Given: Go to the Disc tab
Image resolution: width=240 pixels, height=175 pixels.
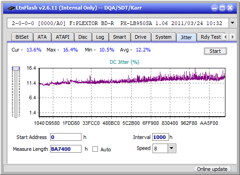Looking at the screenshot, I should (83, 37).
